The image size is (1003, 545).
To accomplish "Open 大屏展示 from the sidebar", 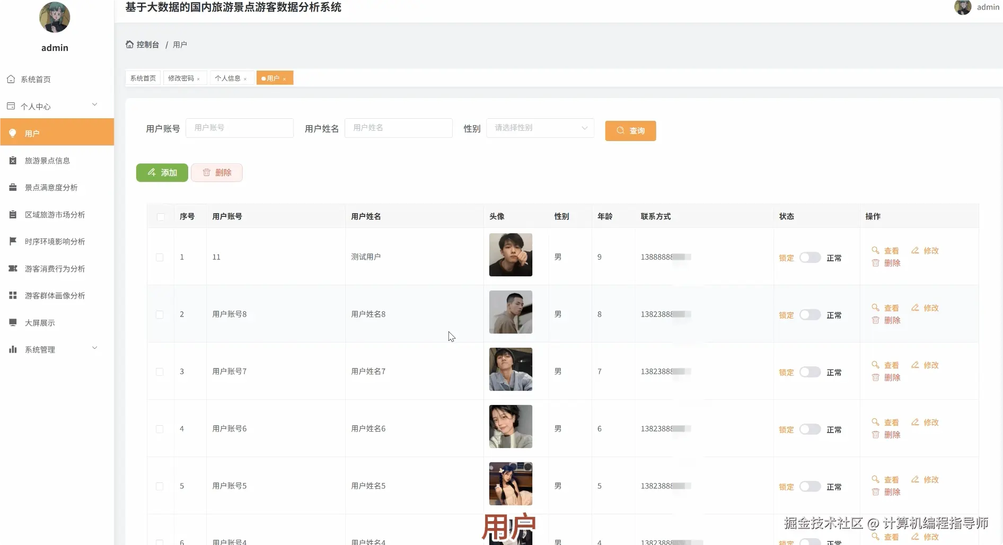I will pyautogui.click(x=39, y=322).
